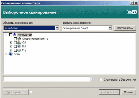Click the Сохранить button
Image resolution: width=139 pixels, height=98 pixels.
coord(16,92)
